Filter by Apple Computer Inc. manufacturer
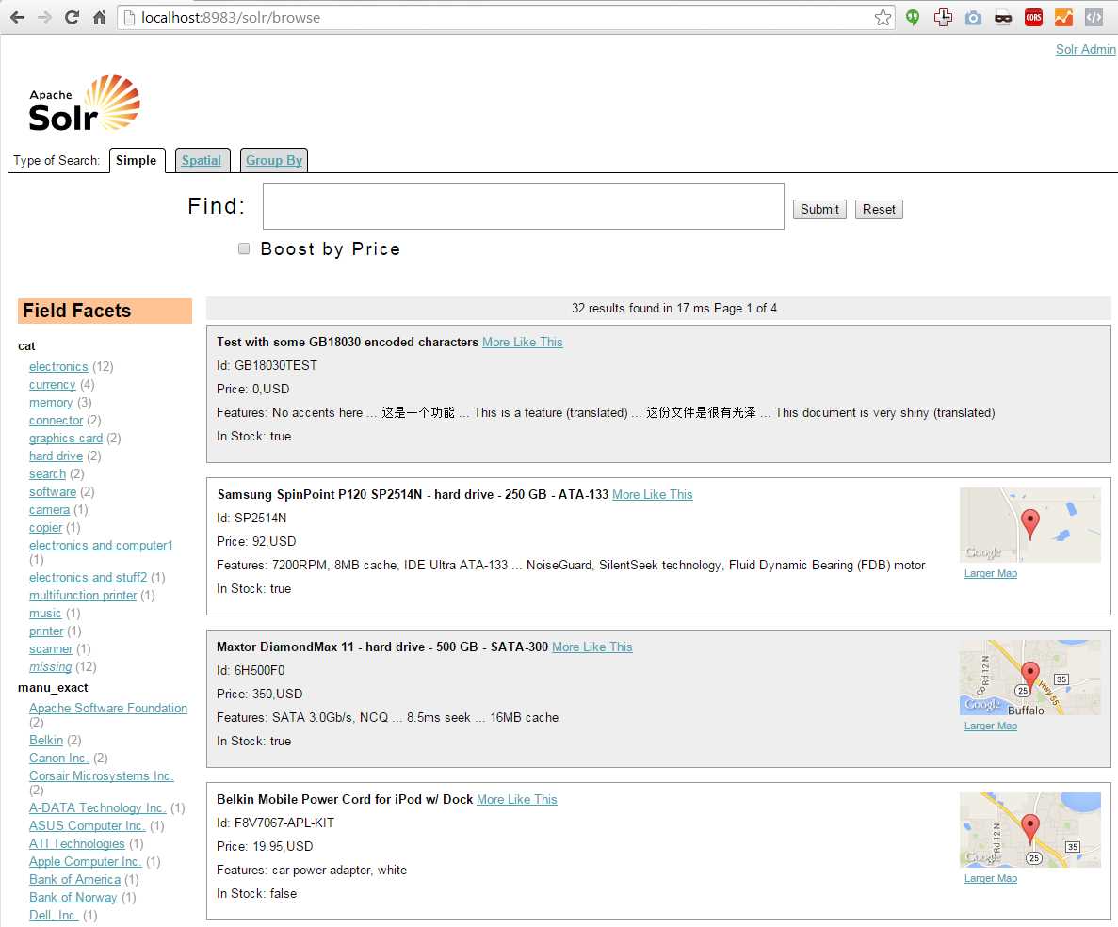This screenshot has width=1118, height=927. click(x=86, y=861)
